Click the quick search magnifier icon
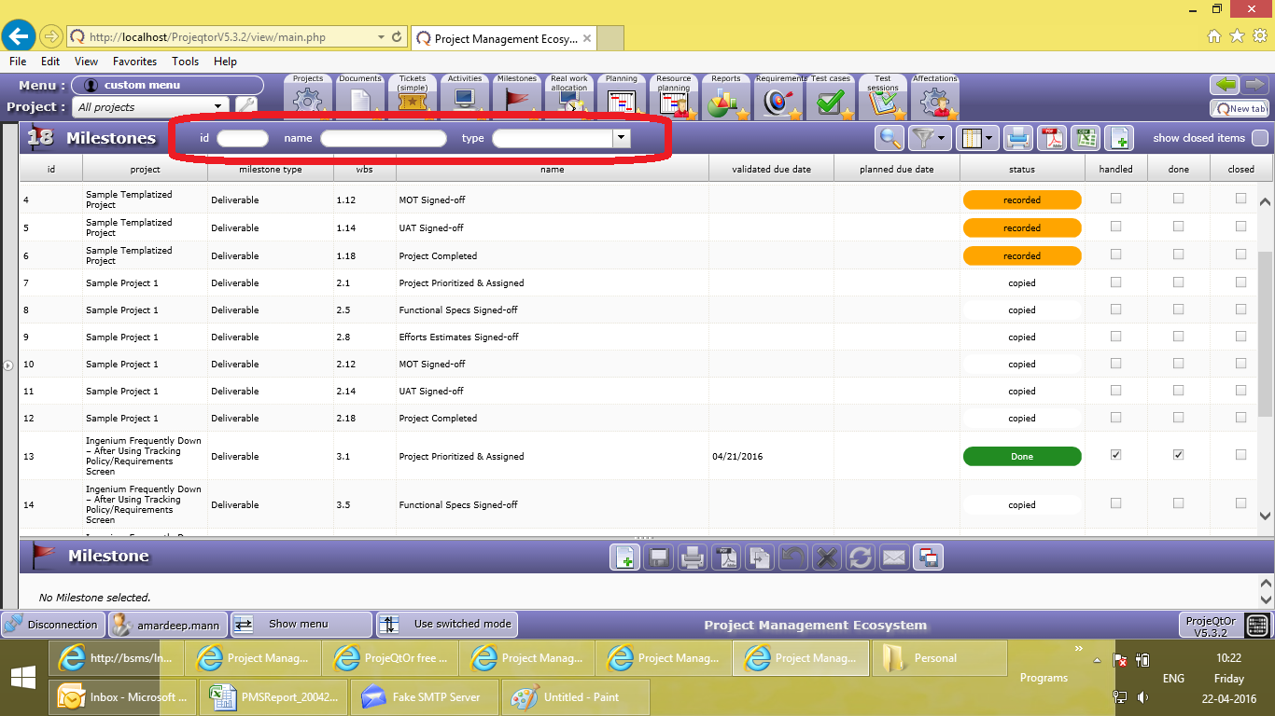1275x716 pixels. click(890, 138)
